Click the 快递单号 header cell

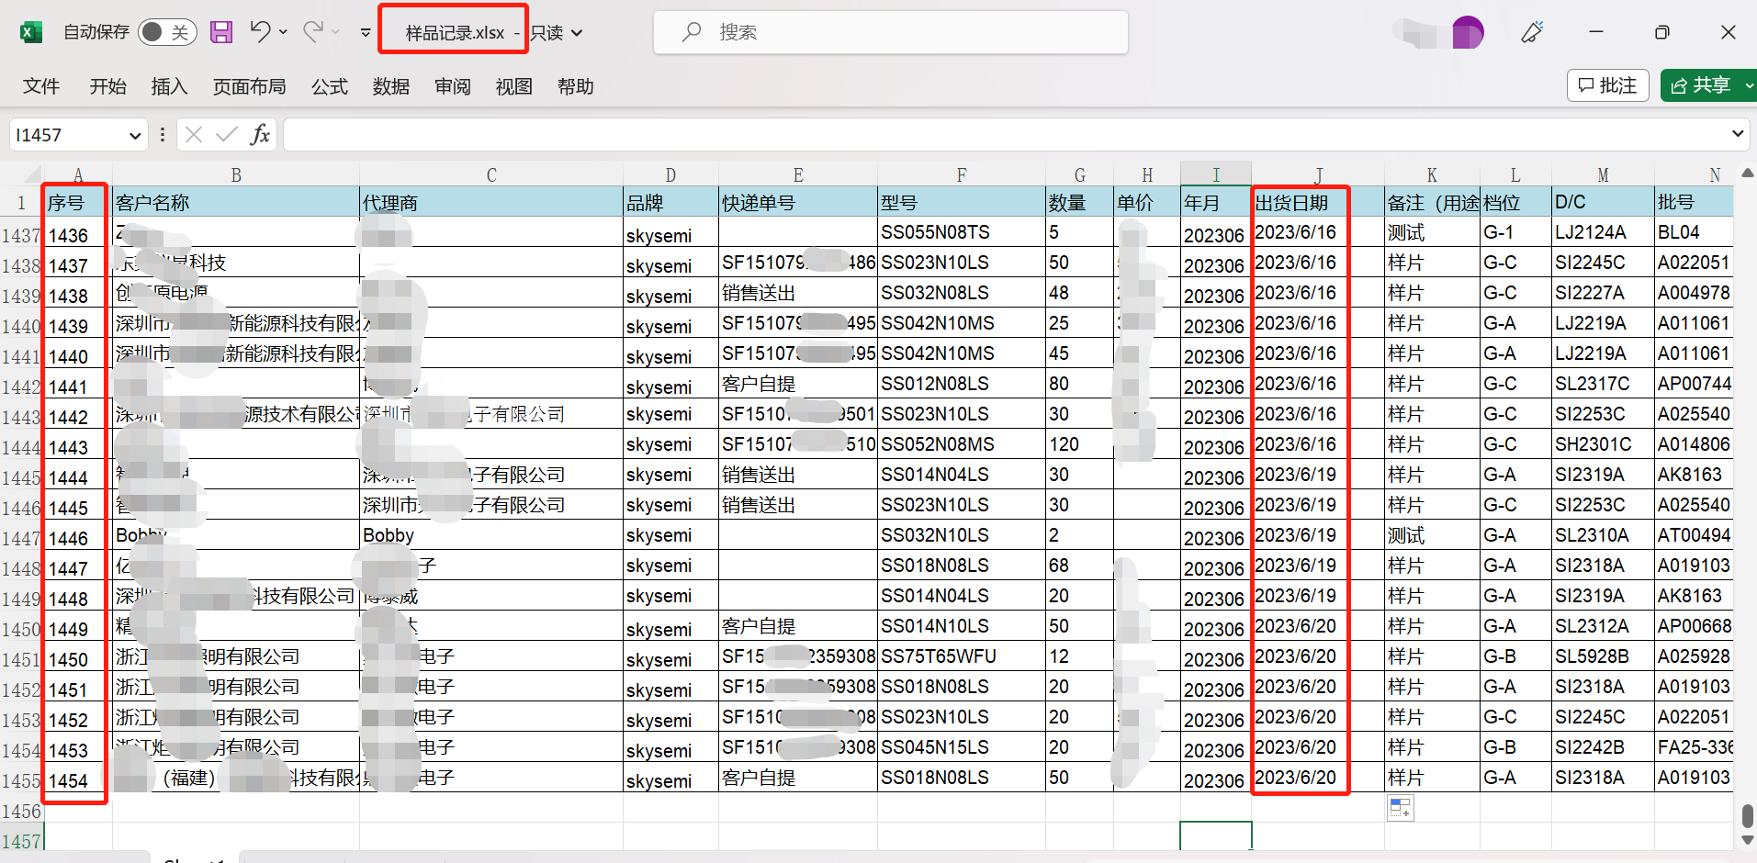pos(797,202)
